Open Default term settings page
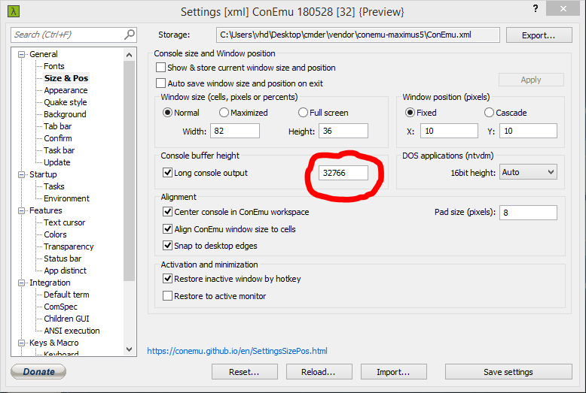 66,295
